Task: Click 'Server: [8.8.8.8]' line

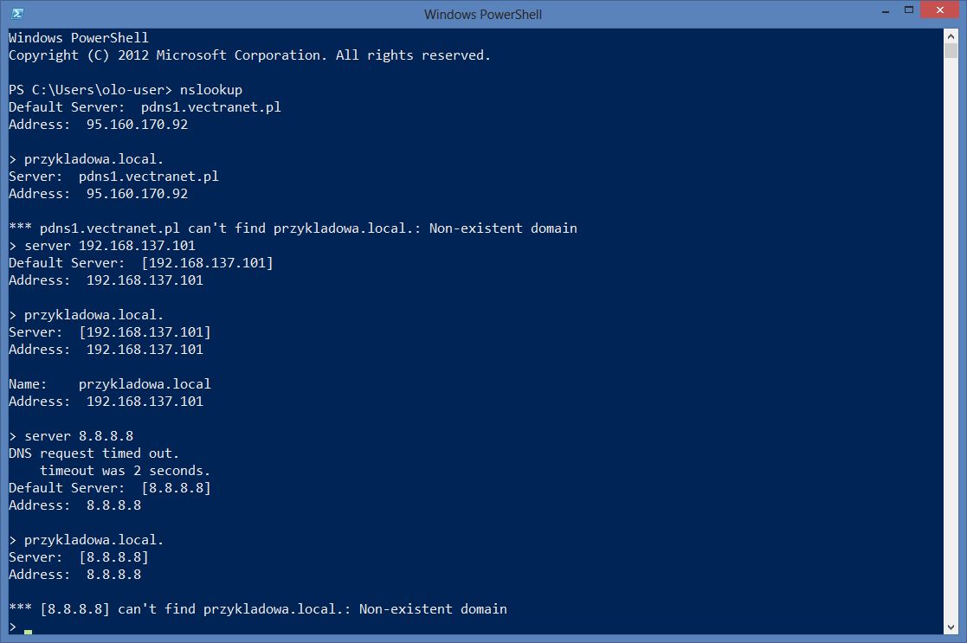Action: coord(78,556)
